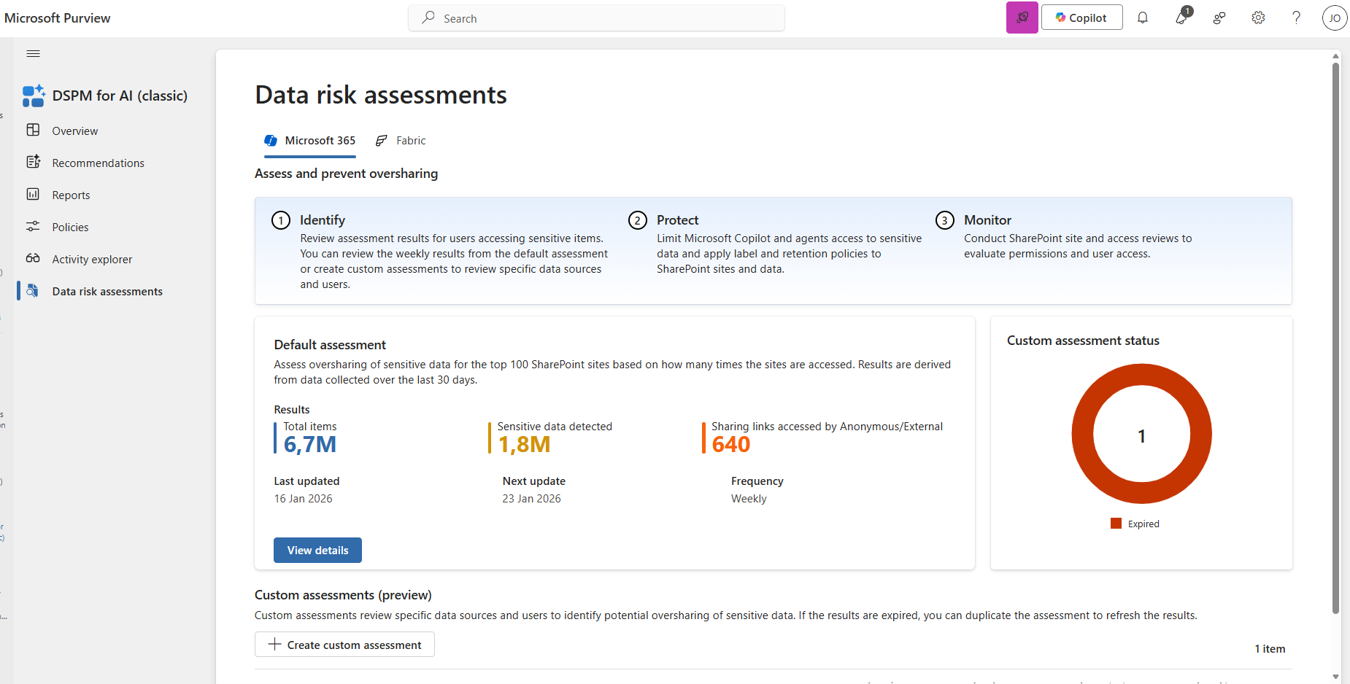
Task: Click the Overview grid icon
Action: (x=33, y=131)
